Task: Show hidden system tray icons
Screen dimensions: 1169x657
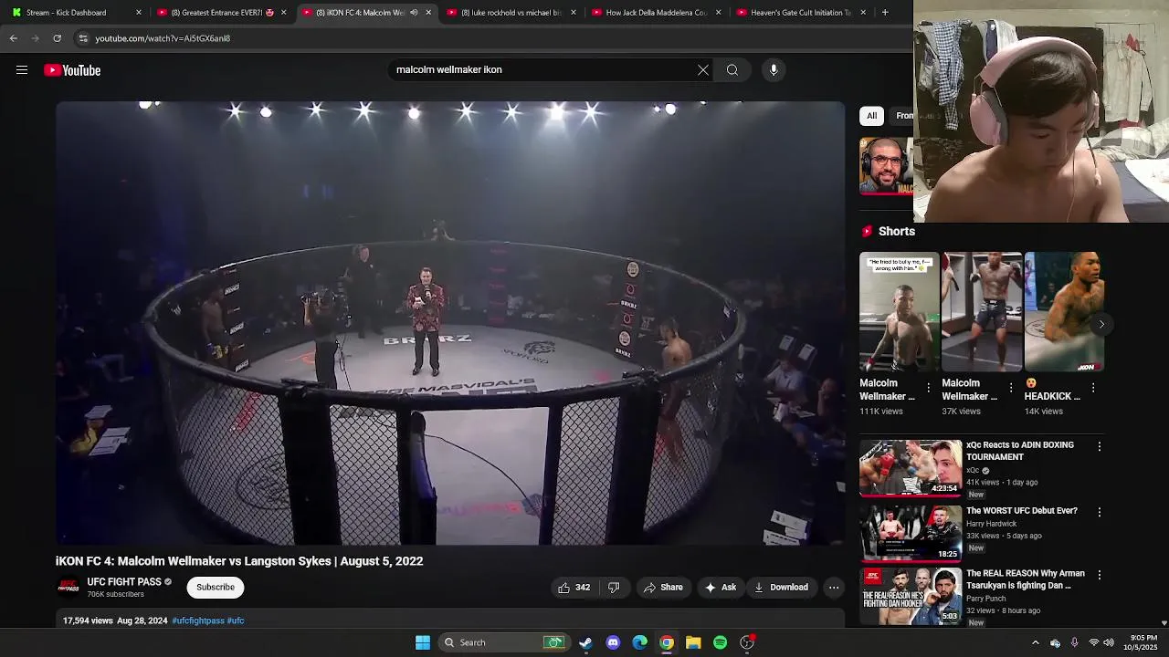Action: [1035, 642]
